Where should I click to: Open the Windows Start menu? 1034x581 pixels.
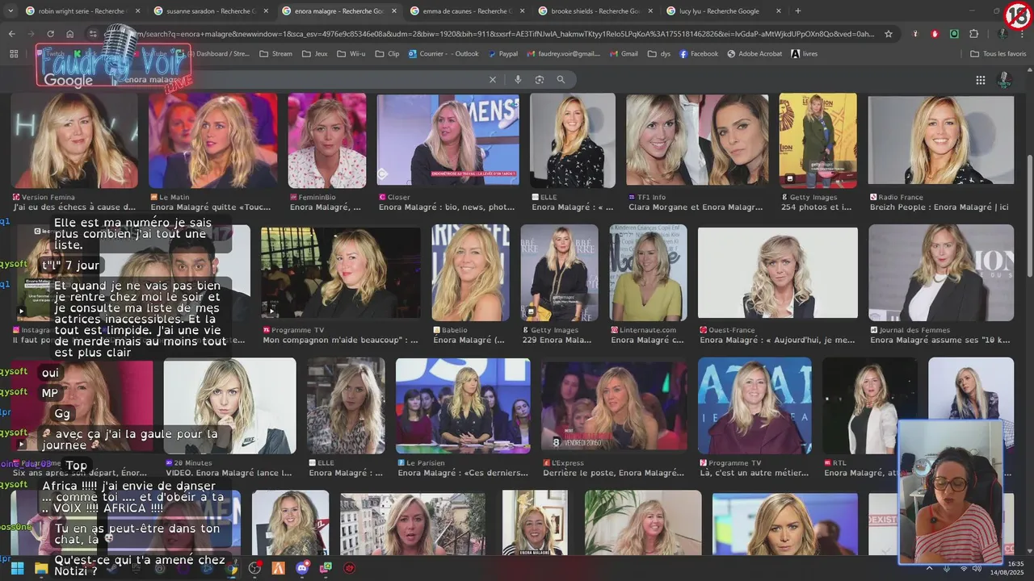tap(18, 568)
